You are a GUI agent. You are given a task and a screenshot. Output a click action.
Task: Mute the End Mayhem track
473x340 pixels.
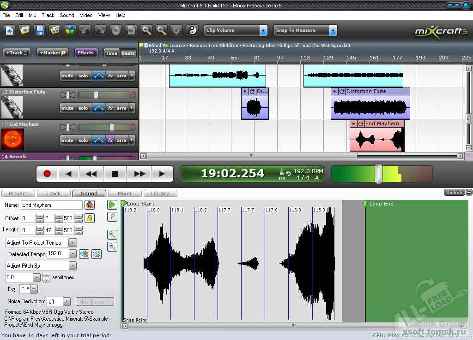(x=67, y=140)
